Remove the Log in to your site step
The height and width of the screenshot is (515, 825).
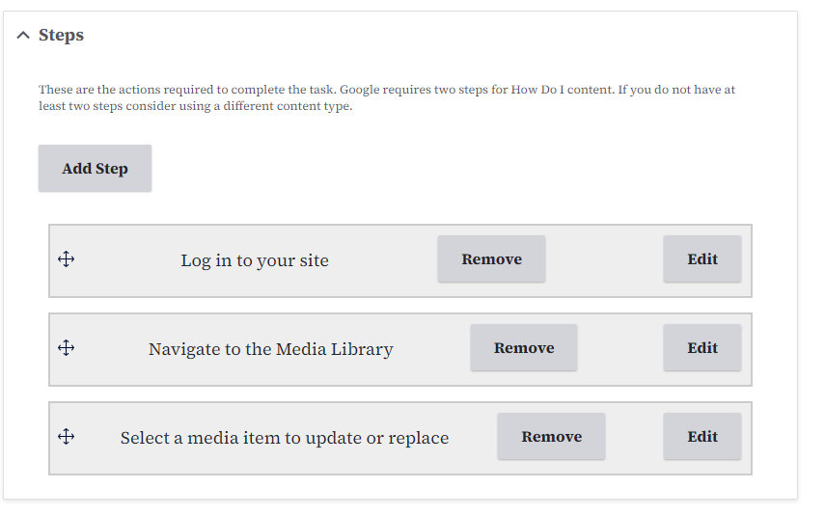click(x=491, y=259)
